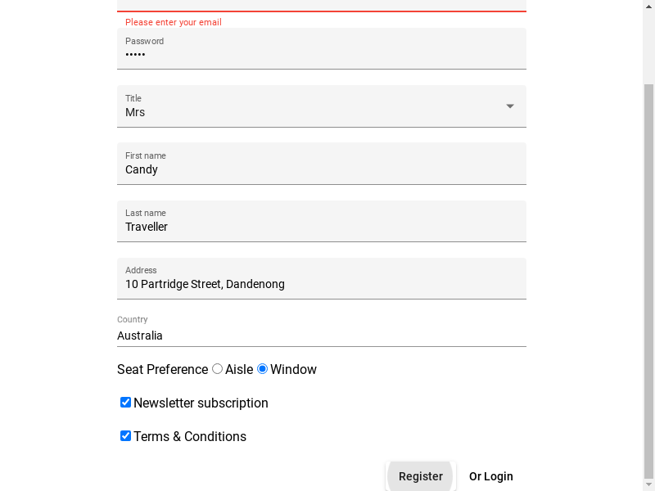This screenshot has height=491, width=655.
Task: Click the Country field showing Australia
Action: click(321, 331)
